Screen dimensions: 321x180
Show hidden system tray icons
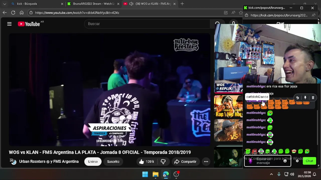tap(271, 174)
